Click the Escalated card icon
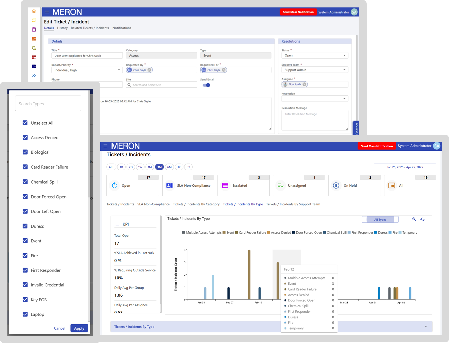The width and height of the screenshot is (449, 343). pyautogui.click(x=225, y=185)
